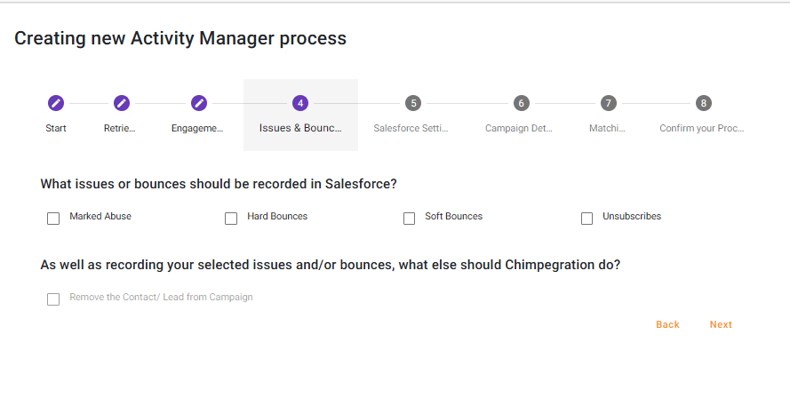Jump to Confirm your Process step label
The height and width of the screenshot is (414, 790).
click(702, 128)
